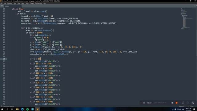Open the Edit menu
The width and height of the screenshot is (197, 111).
(x=5, y=3)
